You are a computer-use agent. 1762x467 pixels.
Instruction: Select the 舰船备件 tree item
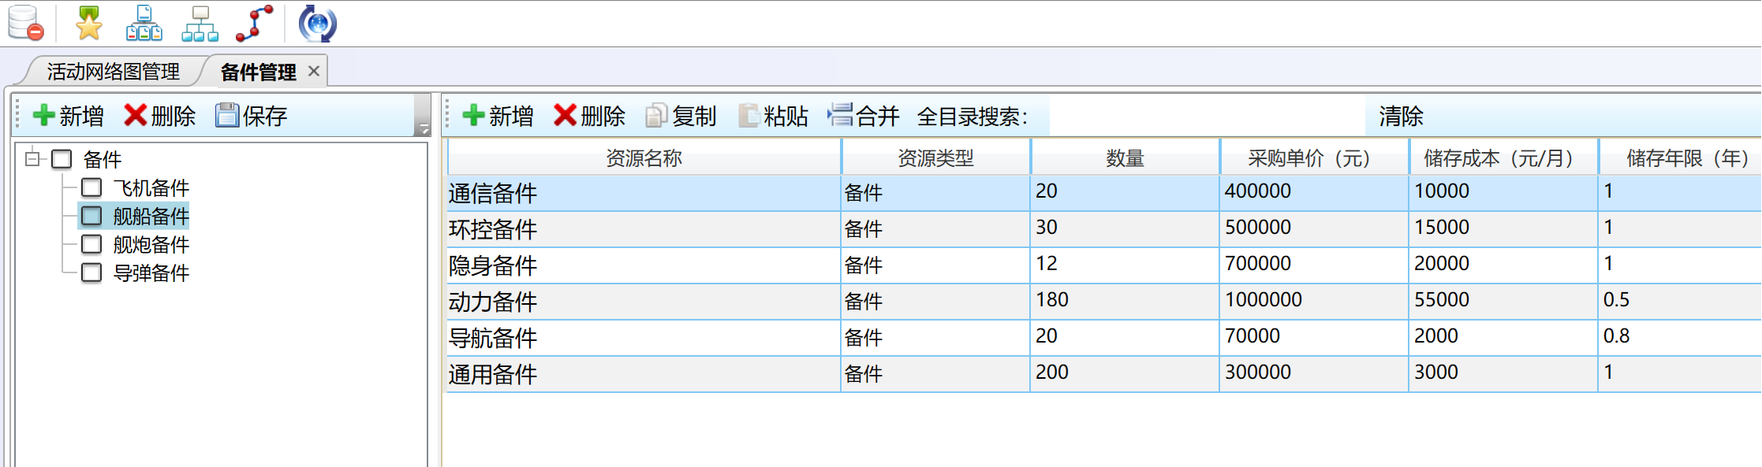[x=151, y=216]
